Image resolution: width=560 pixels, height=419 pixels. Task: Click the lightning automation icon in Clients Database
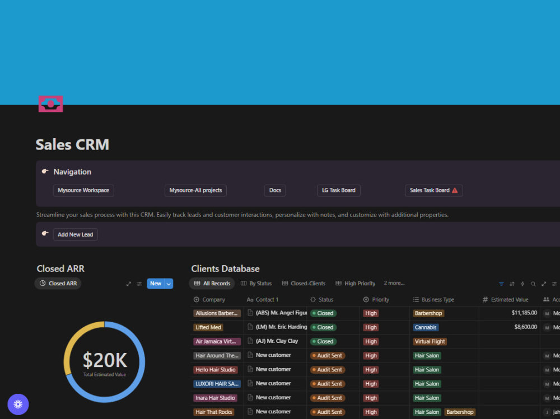coord(522,284)
